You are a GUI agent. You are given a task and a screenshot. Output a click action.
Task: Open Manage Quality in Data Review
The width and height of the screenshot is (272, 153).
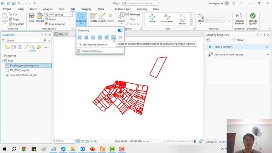coord(253,19)
